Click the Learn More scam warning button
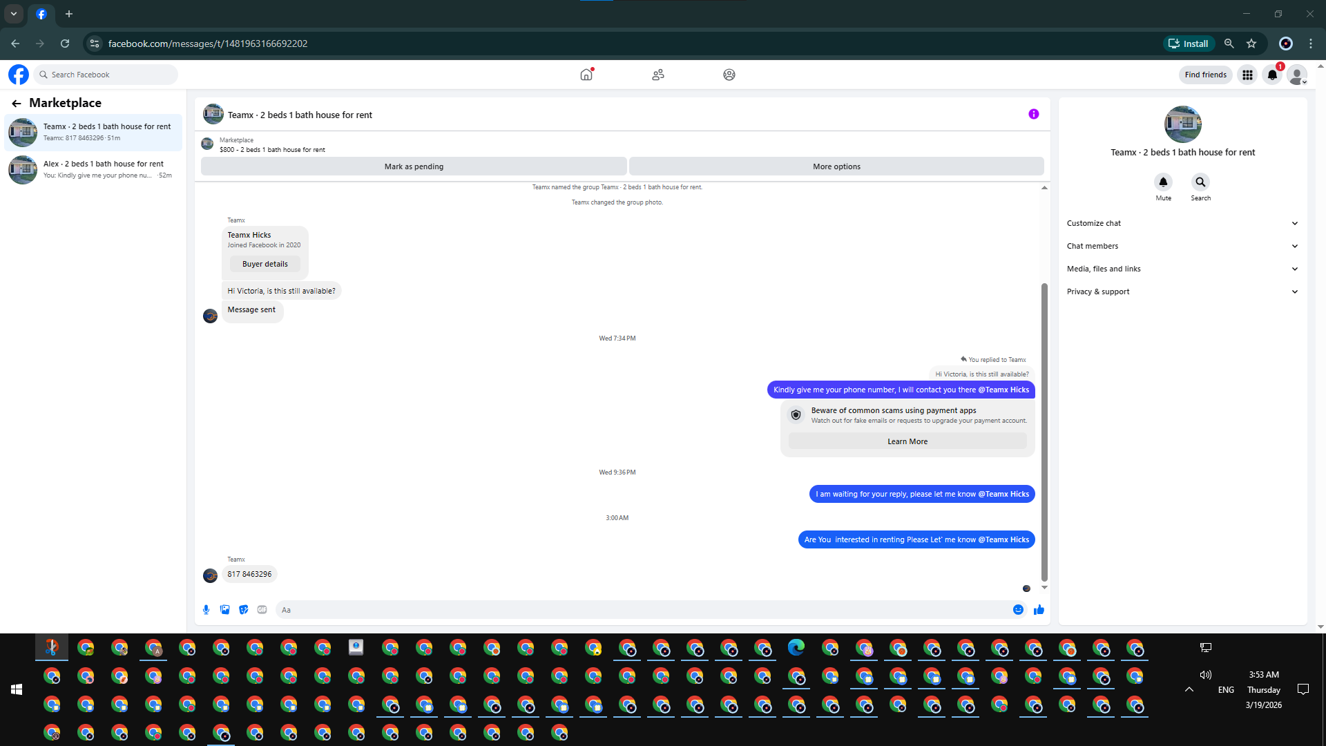This screenshot has height=746, width=1326. (907, 441)
